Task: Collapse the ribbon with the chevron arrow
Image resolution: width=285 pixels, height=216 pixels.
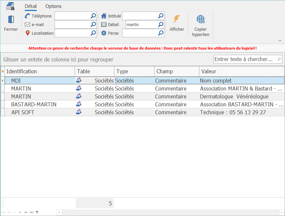Action: tap(280, 41)
